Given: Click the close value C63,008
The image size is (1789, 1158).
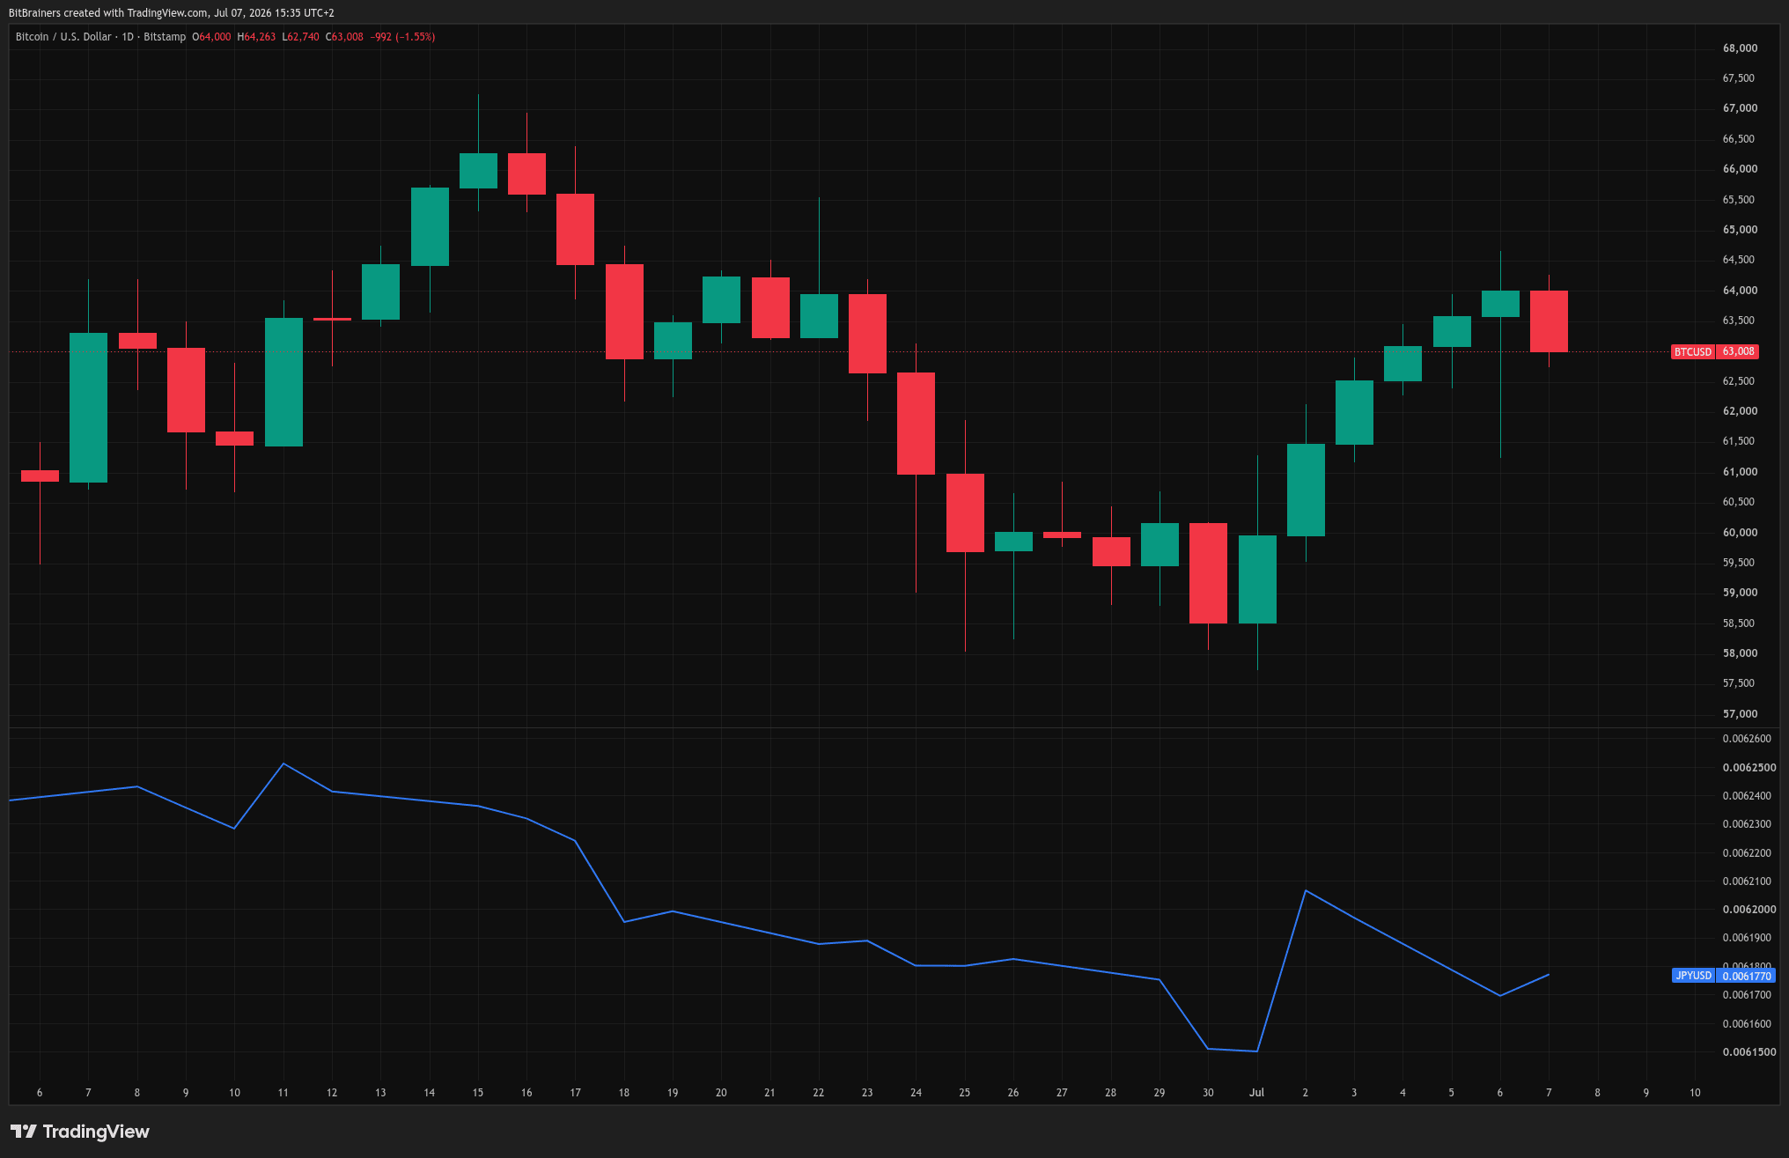Looking at the screenshot, I should click(x=344, y=37).
